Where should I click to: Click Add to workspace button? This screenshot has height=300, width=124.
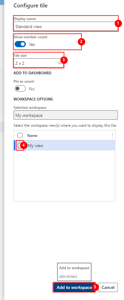[74, 287]
